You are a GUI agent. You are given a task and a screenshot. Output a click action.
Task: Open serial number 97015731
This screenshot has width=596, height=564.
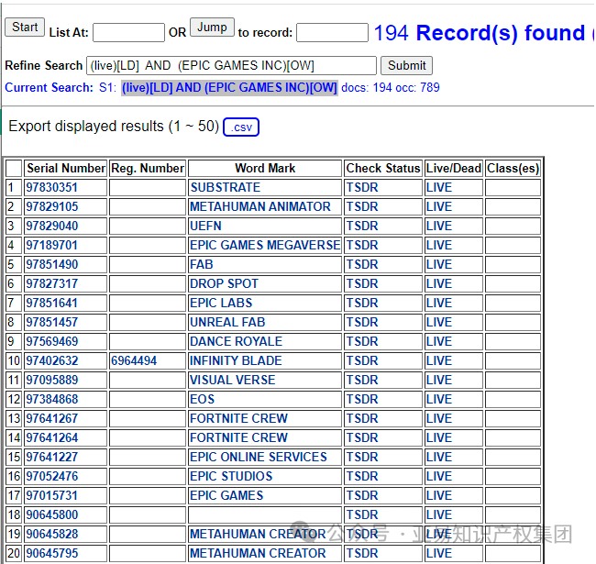(51, 495)
